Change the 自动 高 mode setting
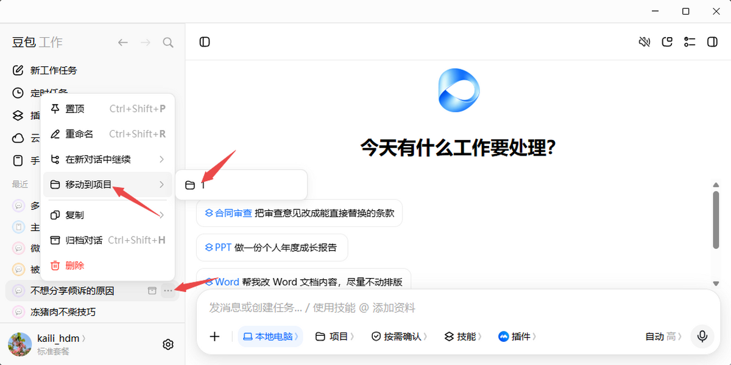The width and height of the screenshot is (731, 365). tap(664, 336)
